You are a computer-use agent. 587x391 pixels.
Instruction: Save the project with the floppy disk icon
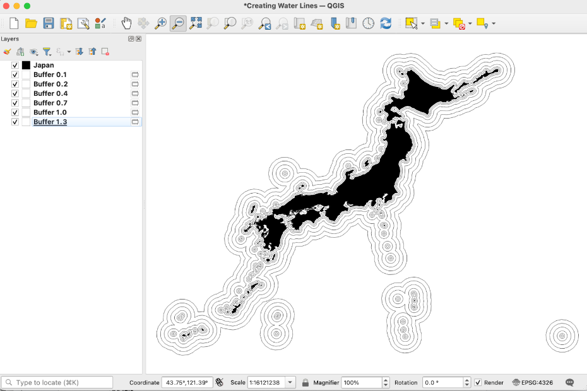(49, 23)
